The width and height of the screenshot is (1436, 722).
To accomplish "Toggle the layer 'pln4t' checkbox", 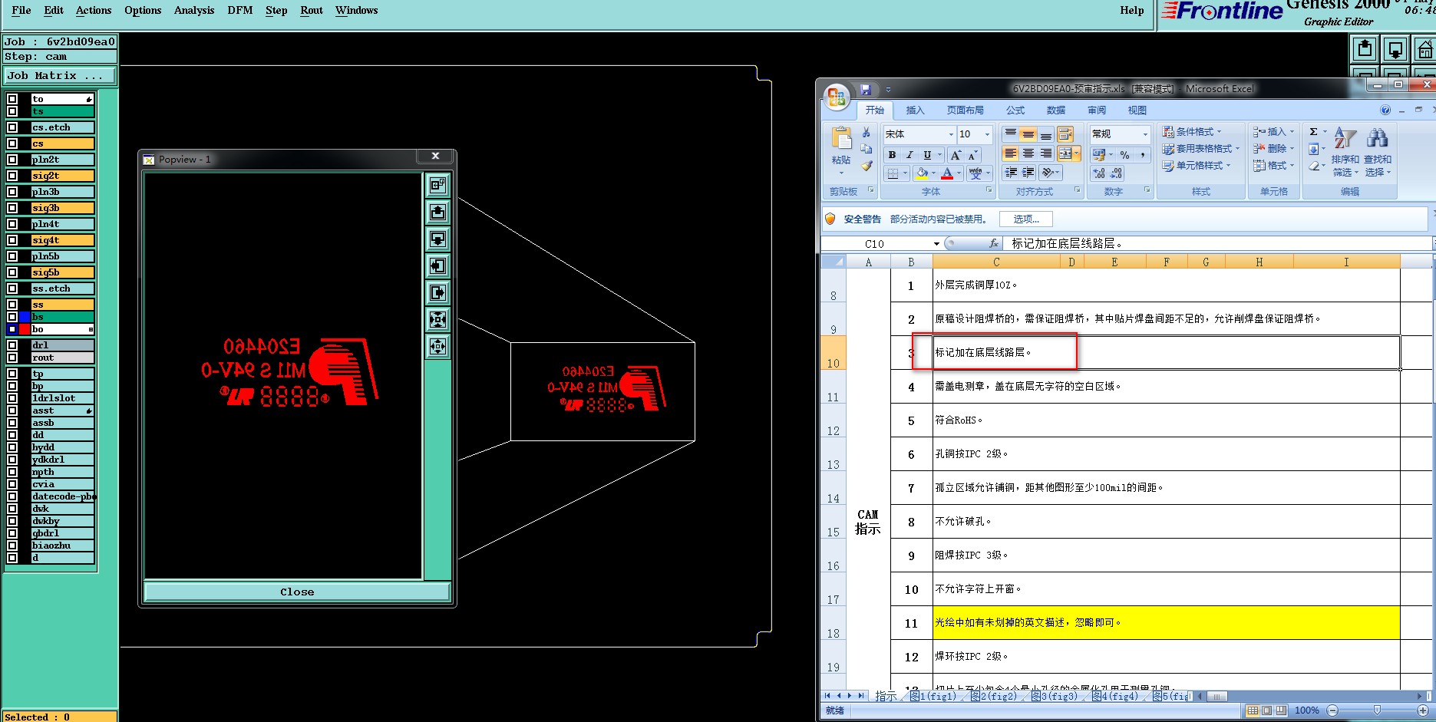I will 12,224.
